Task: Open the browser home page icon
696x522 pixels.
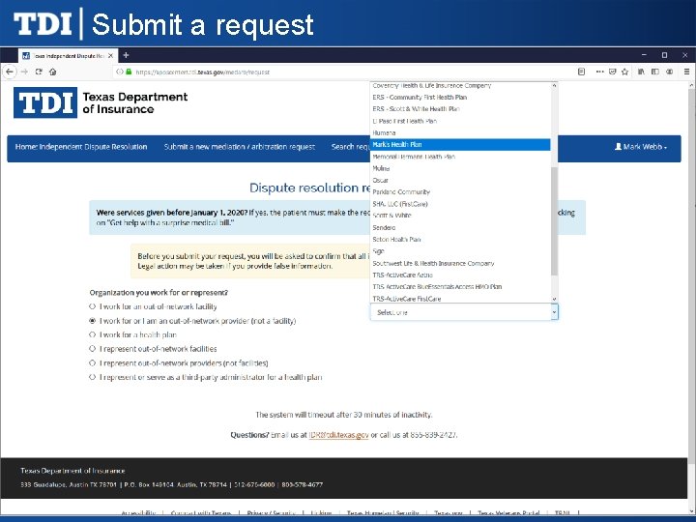Action: (53, 72)
